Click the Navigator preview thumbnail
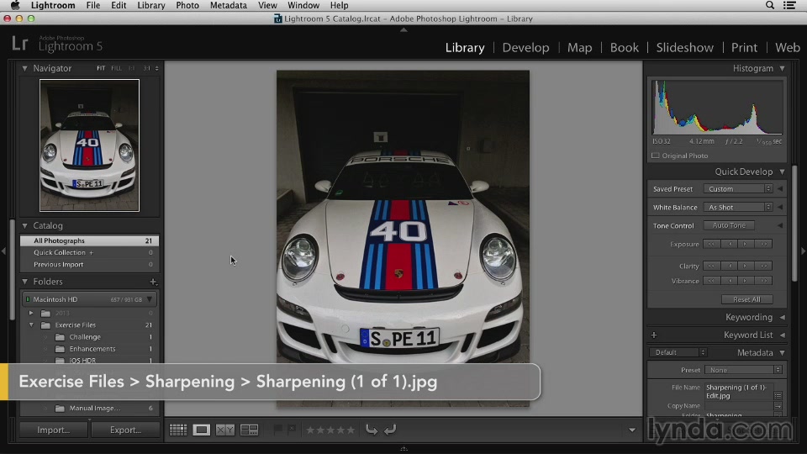This screenshot has width=807, height=454. click(90, 145)
